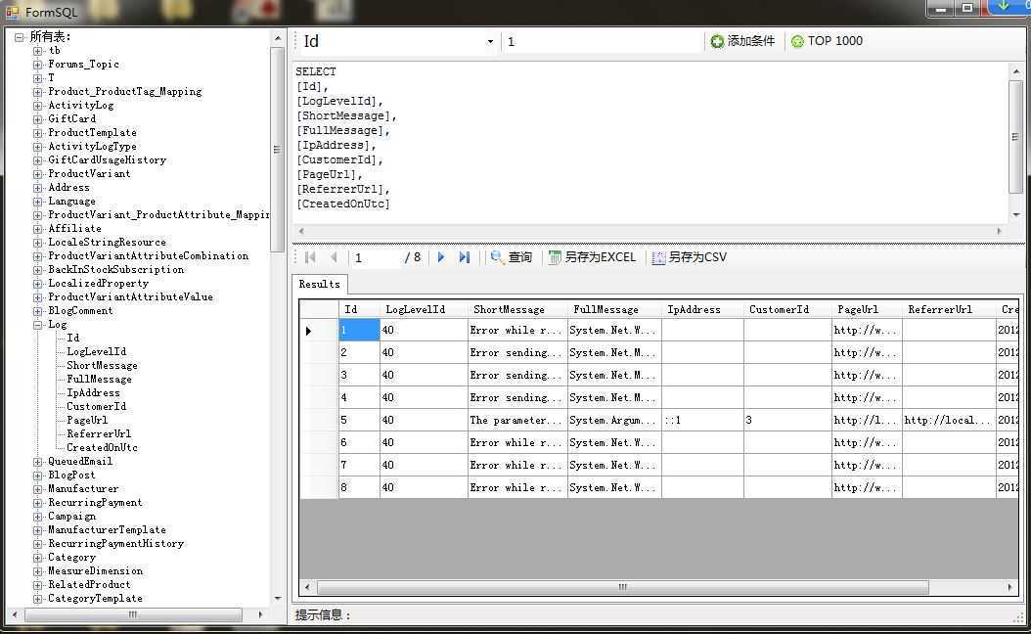Go to next results page

tap(441, 257)
